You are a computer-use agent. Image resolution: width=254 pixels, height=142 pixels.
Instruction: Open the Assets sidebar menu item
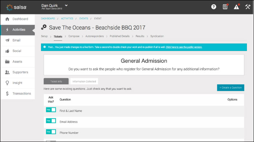coord(18,62)
